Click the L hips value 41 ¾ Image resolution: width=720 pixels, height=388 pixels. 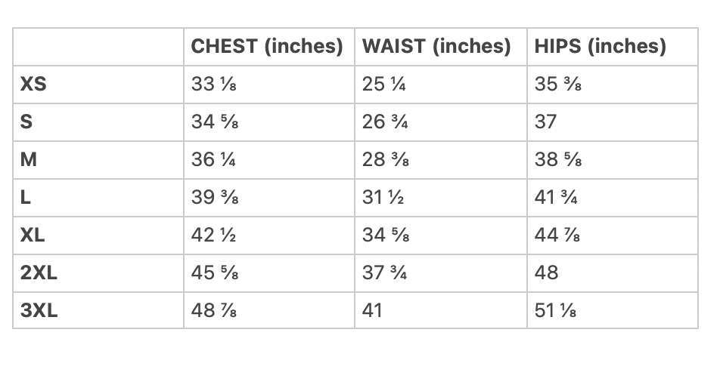(558, 198)
